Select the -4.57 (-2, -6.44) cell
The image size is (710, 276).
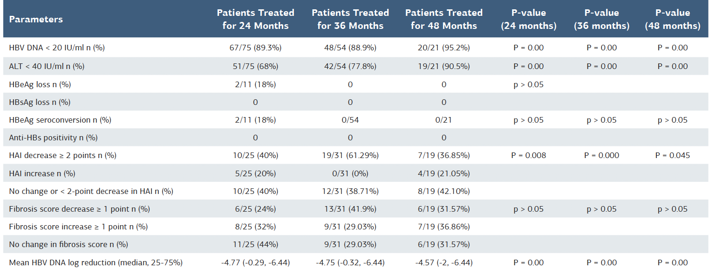444,262
